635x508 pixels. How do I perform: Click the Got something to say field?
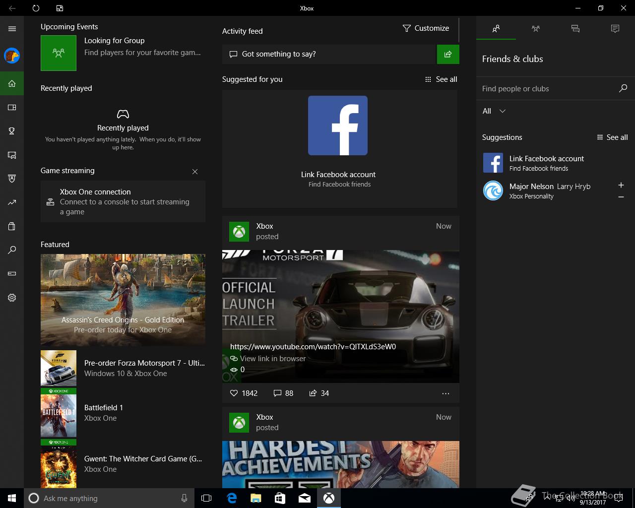328,54
